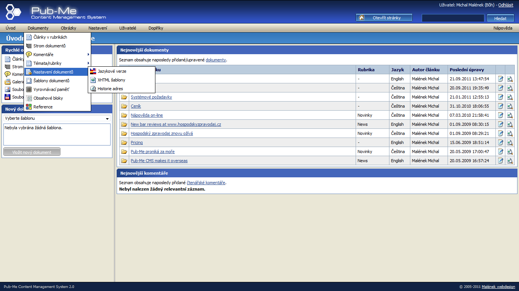Click the preview icon for Systémové požadavky row
Screen dimensions: 519x291
510,97
